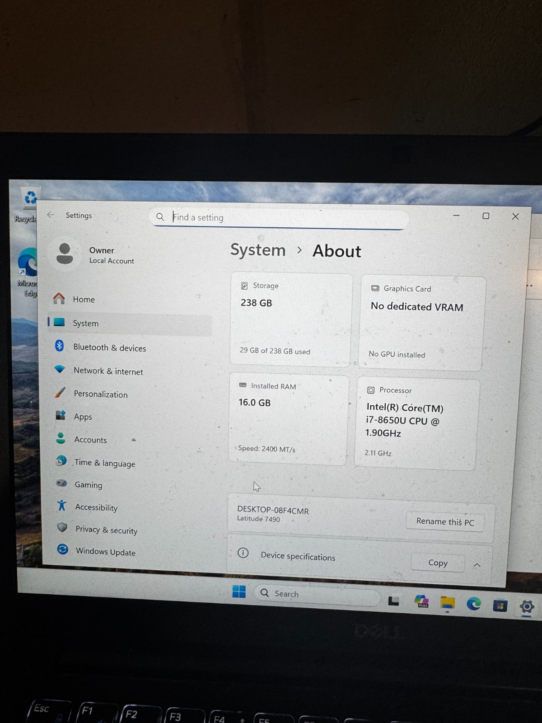The height and width of the screenshot is (723, 542).
Task: Click the Device specifications info icon
Action: [x=243, y=553]
